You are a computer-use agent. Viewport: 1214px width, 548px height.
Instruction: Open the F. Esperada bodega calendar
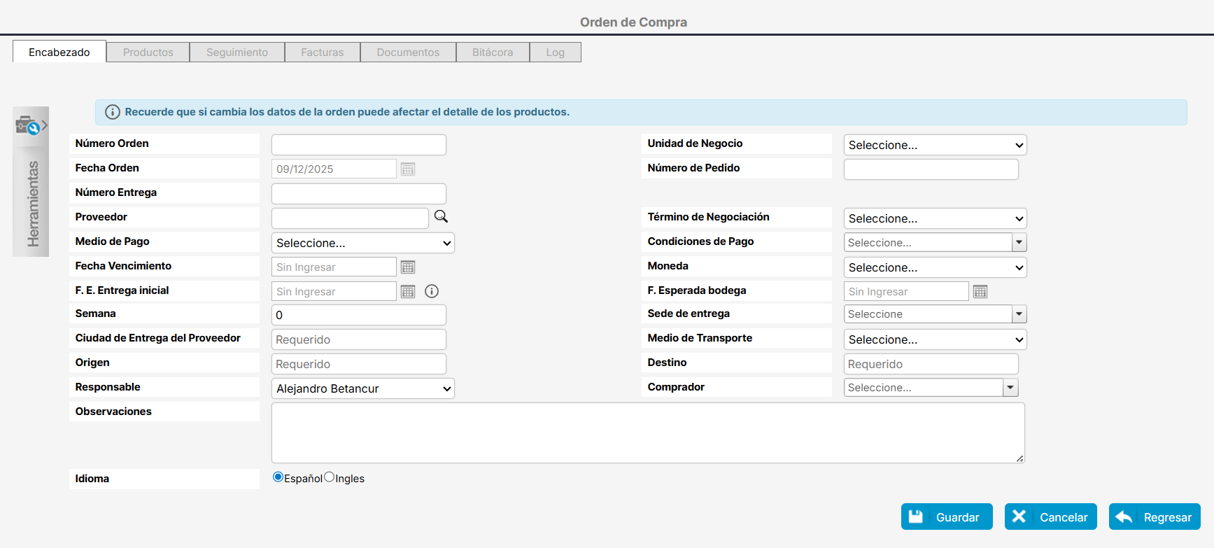(x=980, y=292)
